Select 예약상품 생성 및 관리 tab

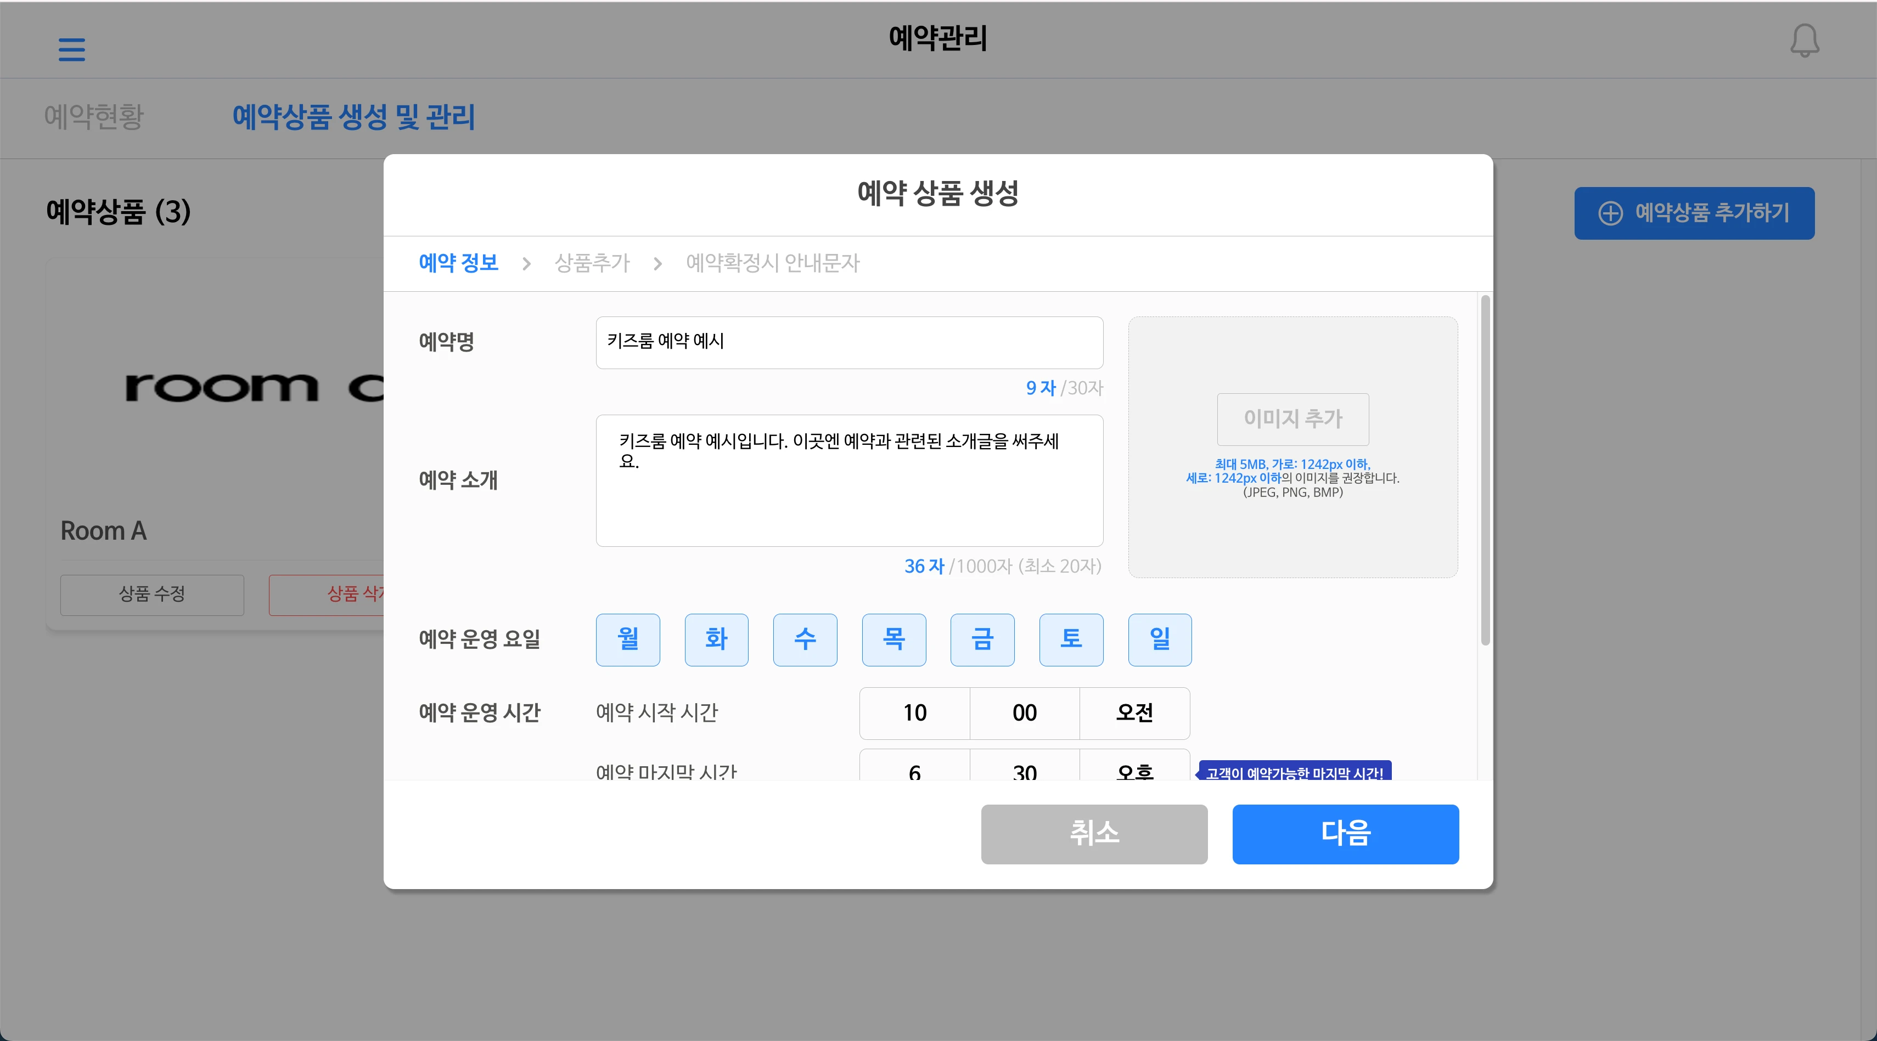click(x=353, y=116)
